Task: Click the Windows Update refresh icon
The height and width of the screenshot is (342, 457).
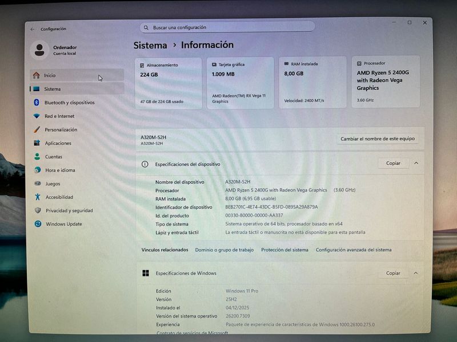Action: click(38, 224)
